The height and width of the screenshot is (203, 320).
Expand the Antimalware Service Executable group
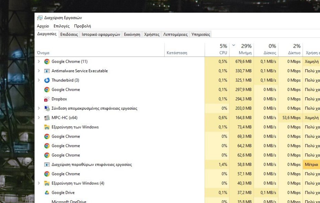pos(39,71)
